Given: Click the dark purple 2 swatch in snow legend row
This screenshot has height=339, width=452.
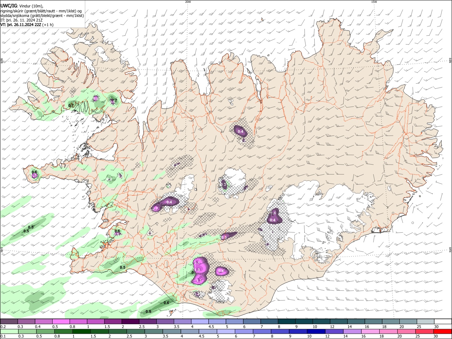Looking at the screenshot, I should coord(130,322).
